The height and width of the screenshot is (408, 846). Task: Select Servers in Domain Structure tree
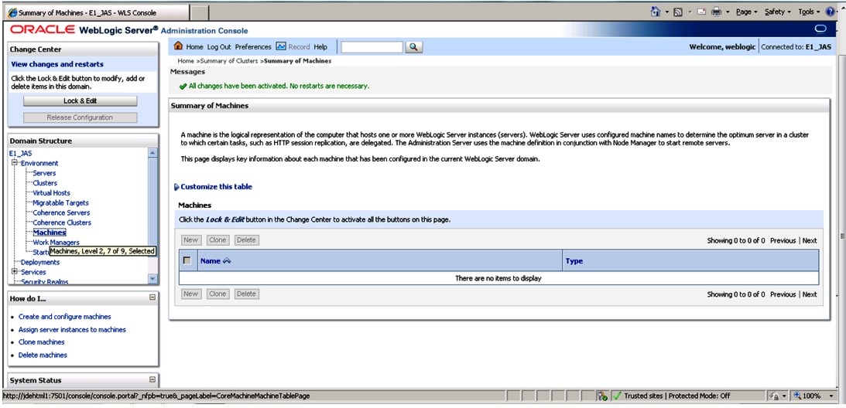click(x=44, y=173)
